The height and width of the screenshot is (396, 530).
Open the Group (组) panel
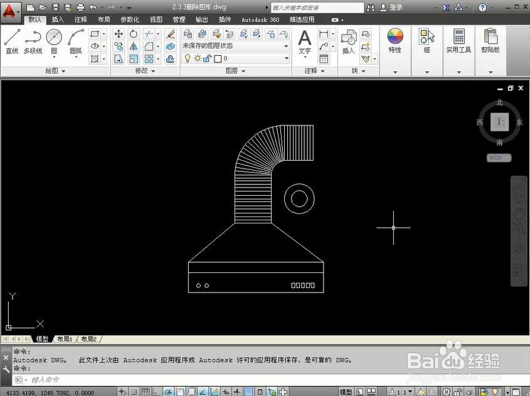[427, 41]
